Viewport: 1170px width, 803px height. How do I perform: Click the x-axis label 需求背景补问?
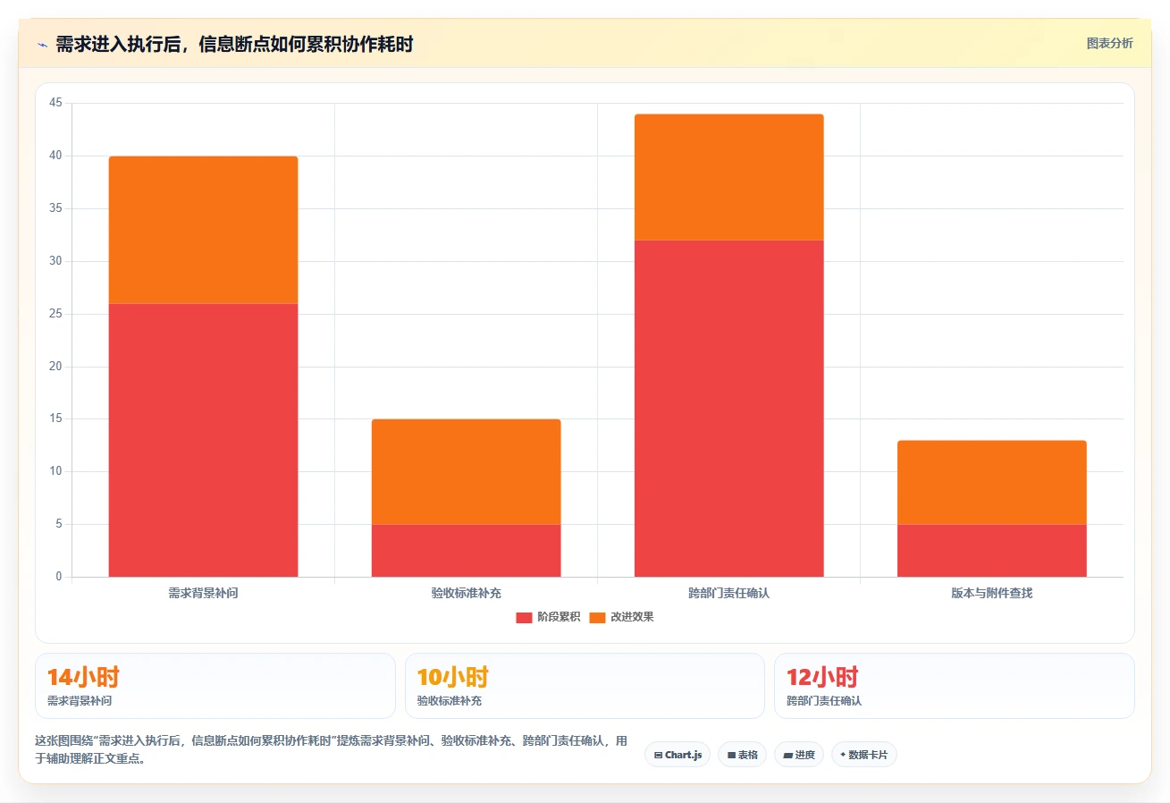(203, 593)
